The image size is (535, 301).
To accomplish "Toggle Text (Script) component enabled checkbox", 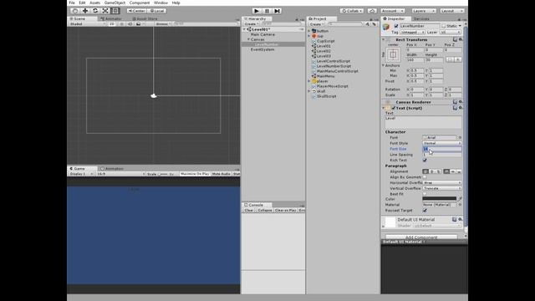I will pyautogui.click(x=394, y=108).
